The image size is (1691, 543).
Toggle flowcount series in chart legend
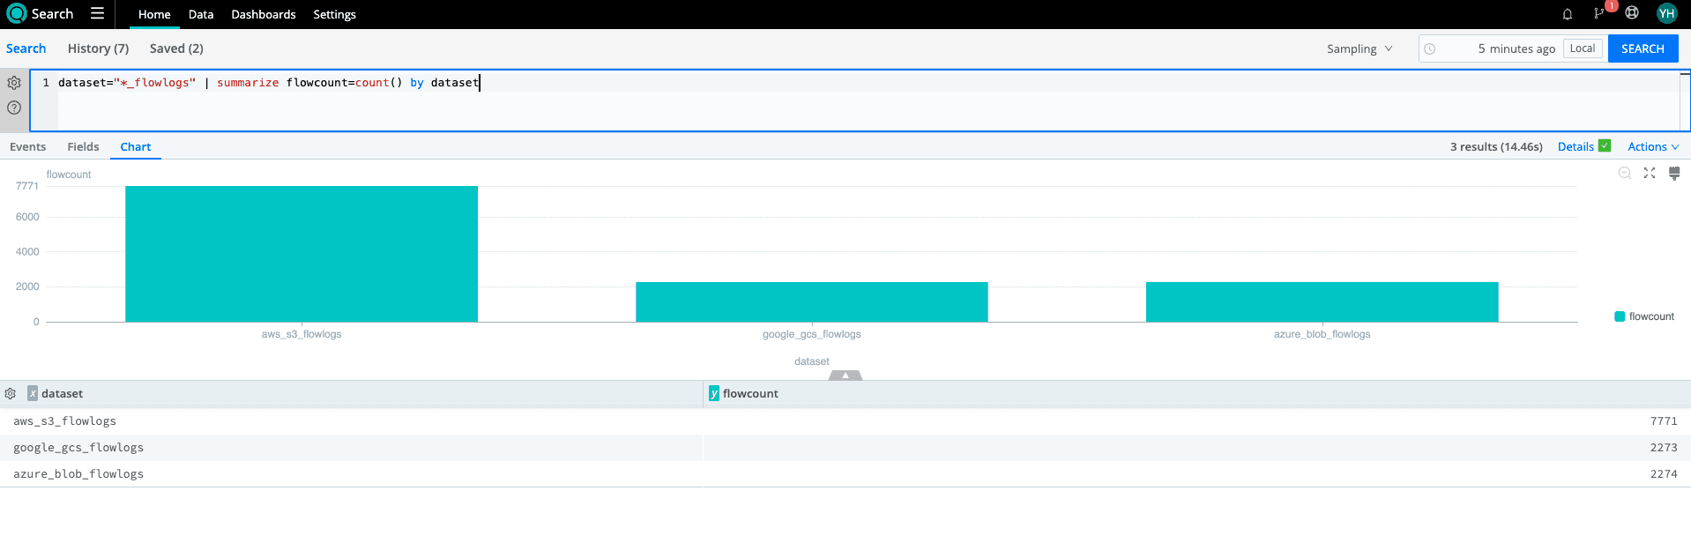1644,316
